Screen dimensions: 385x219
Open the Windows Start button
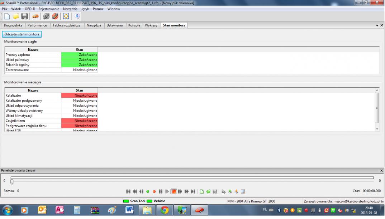[8, 210]
